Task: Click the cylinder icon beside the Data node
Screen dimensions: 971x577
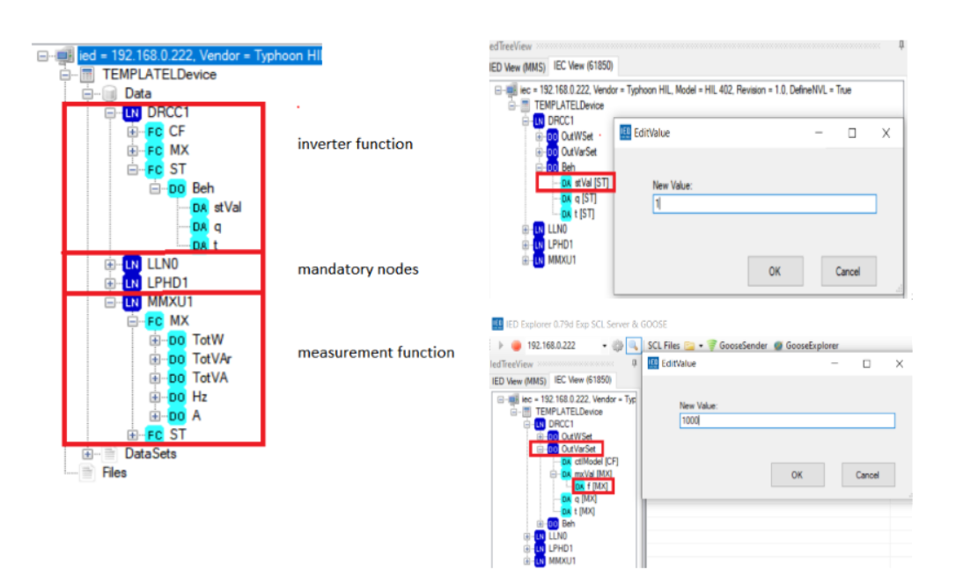Action: coord(109,93)
